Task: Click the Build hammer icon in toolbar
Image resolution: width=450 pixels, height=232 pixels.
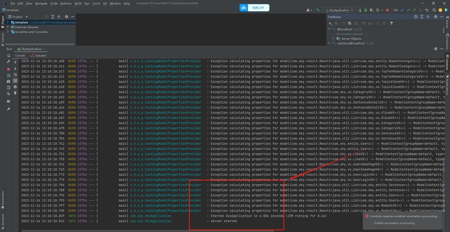Action: (x=318, y=10)
